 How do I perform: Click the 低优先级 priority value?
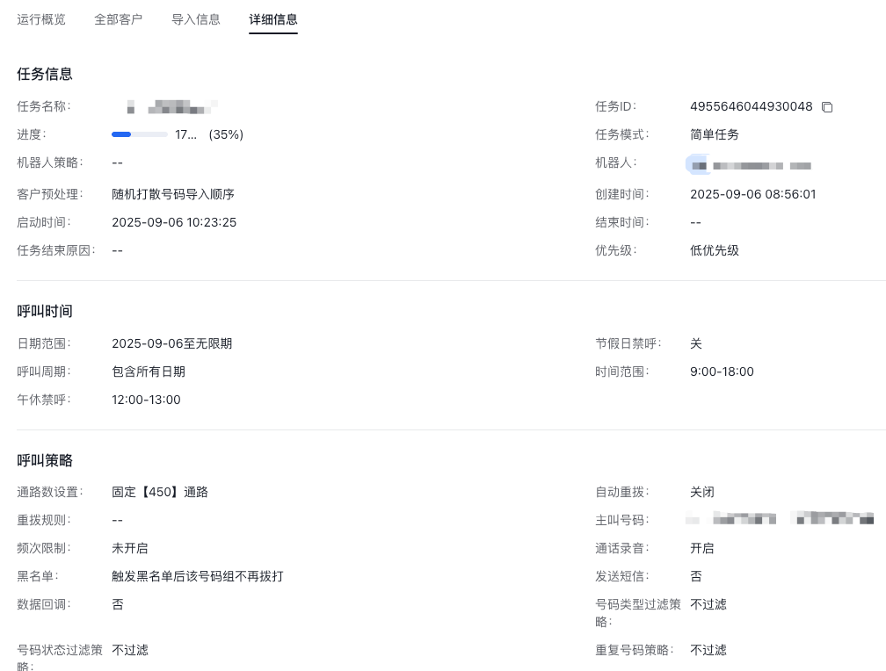(x=714, y=250)
